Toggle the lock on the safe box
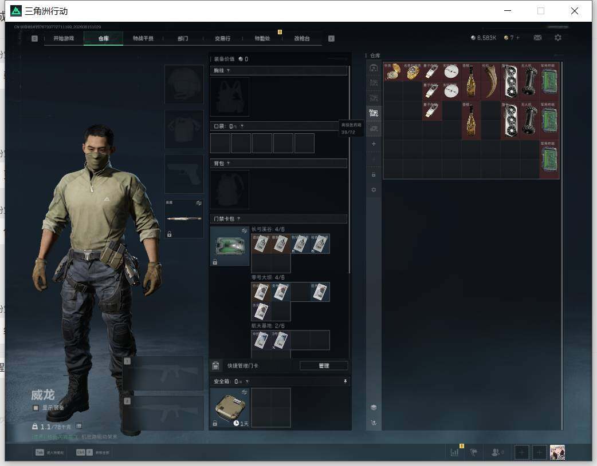 point(215,424)
